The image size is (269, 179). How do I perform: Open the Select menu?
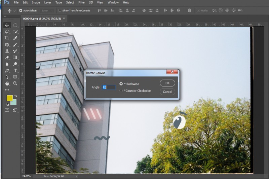point(70,3)
